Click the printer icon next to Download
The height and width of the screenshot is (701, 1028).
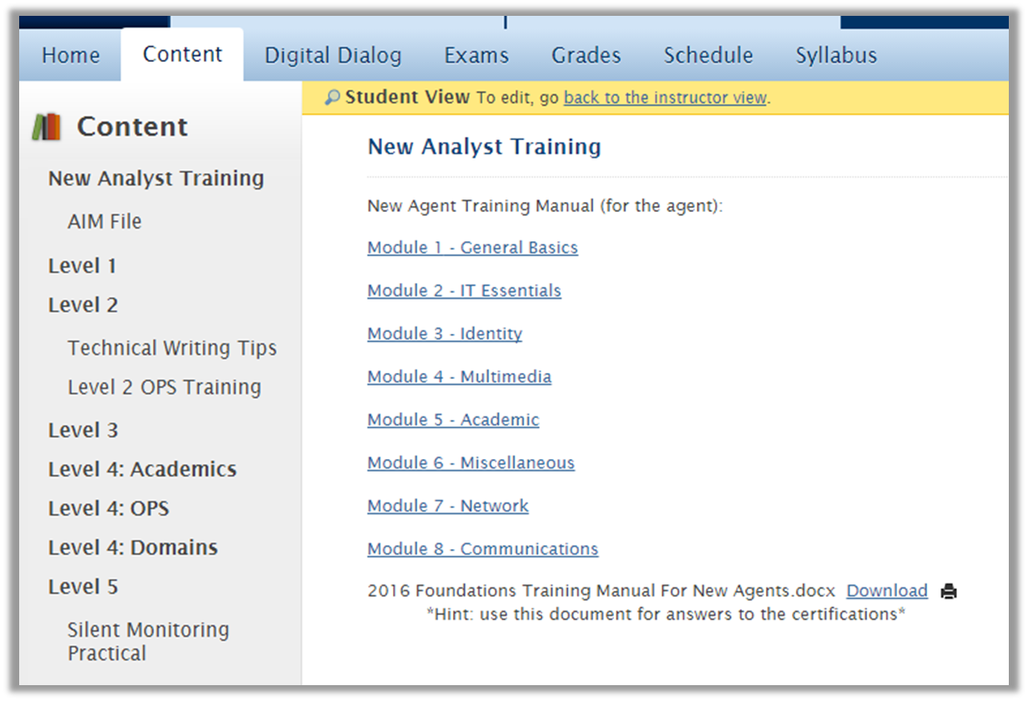950,590
